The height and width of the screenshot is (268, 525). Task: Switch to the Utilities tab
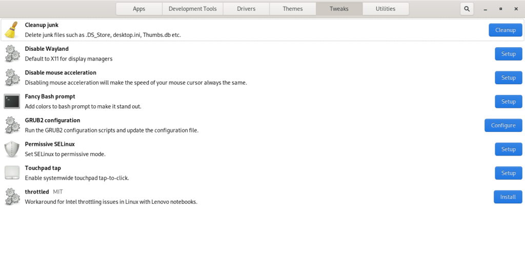[x=386, y=9]
